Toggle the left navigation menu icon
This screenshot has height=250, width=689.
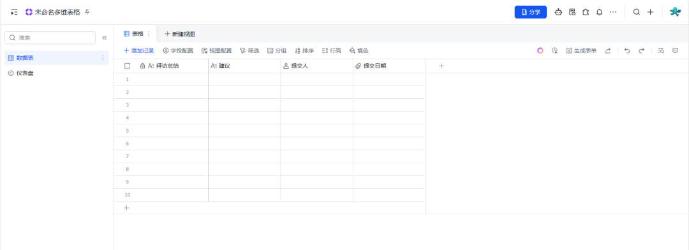pyautogui.click(x=15, y=12)
